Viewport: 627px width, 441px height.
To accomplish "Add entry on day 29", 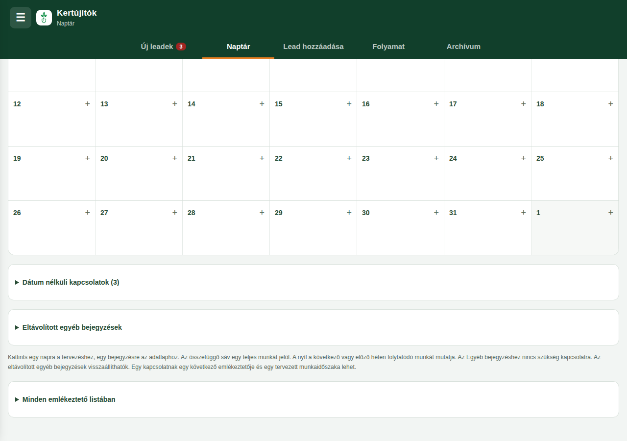I will (349, 213).
